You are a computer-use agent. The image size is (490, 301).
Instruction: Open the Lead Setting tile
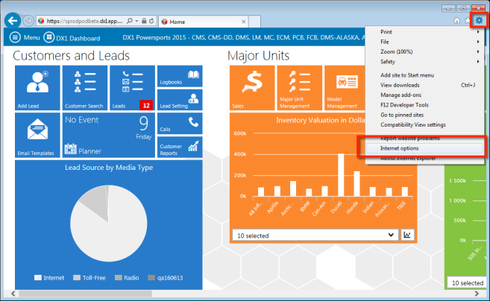pyautogui.click(x=180, y=100)
